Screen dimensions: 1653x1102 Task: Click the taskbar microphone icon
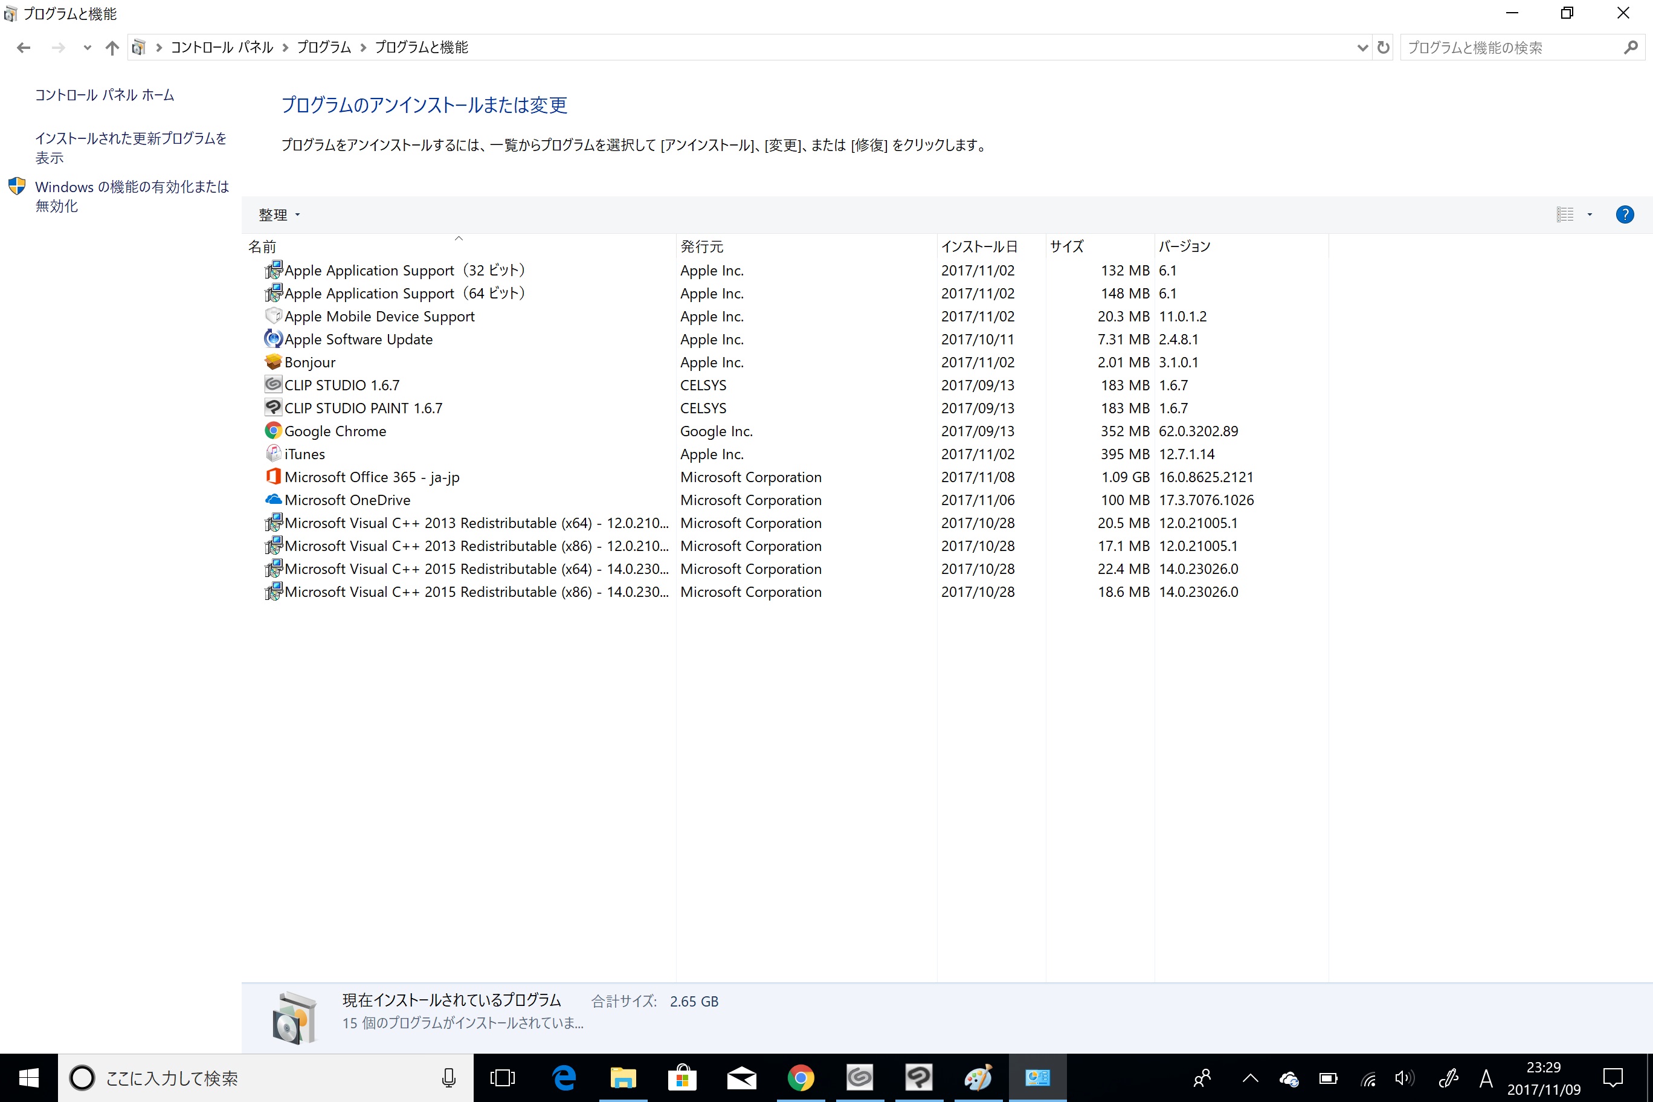tap(448, 1077)
